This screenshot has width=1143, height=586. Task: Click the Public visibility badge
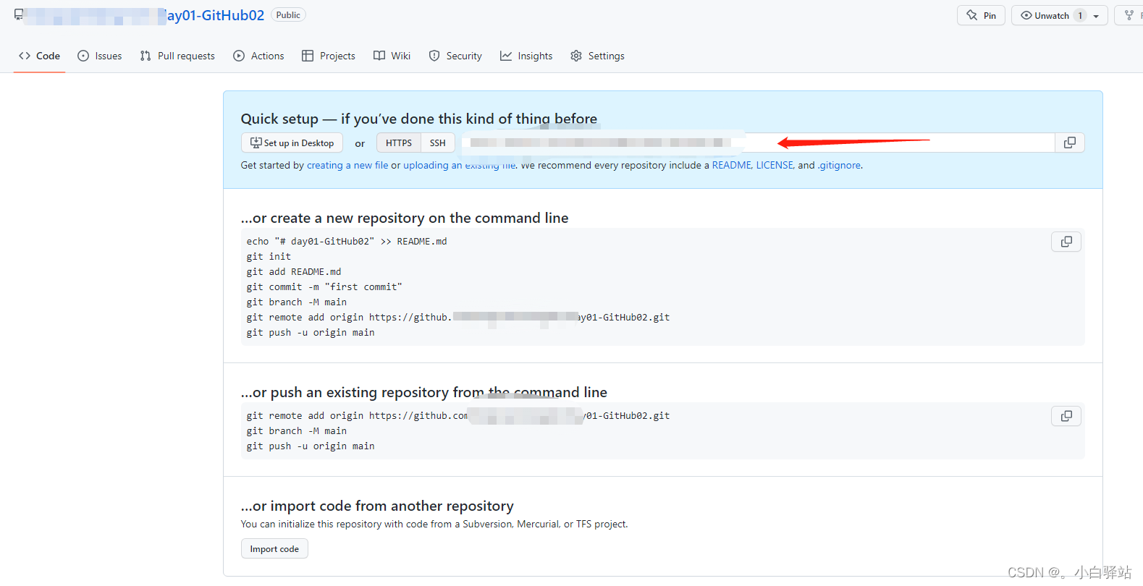coord(288,15)
